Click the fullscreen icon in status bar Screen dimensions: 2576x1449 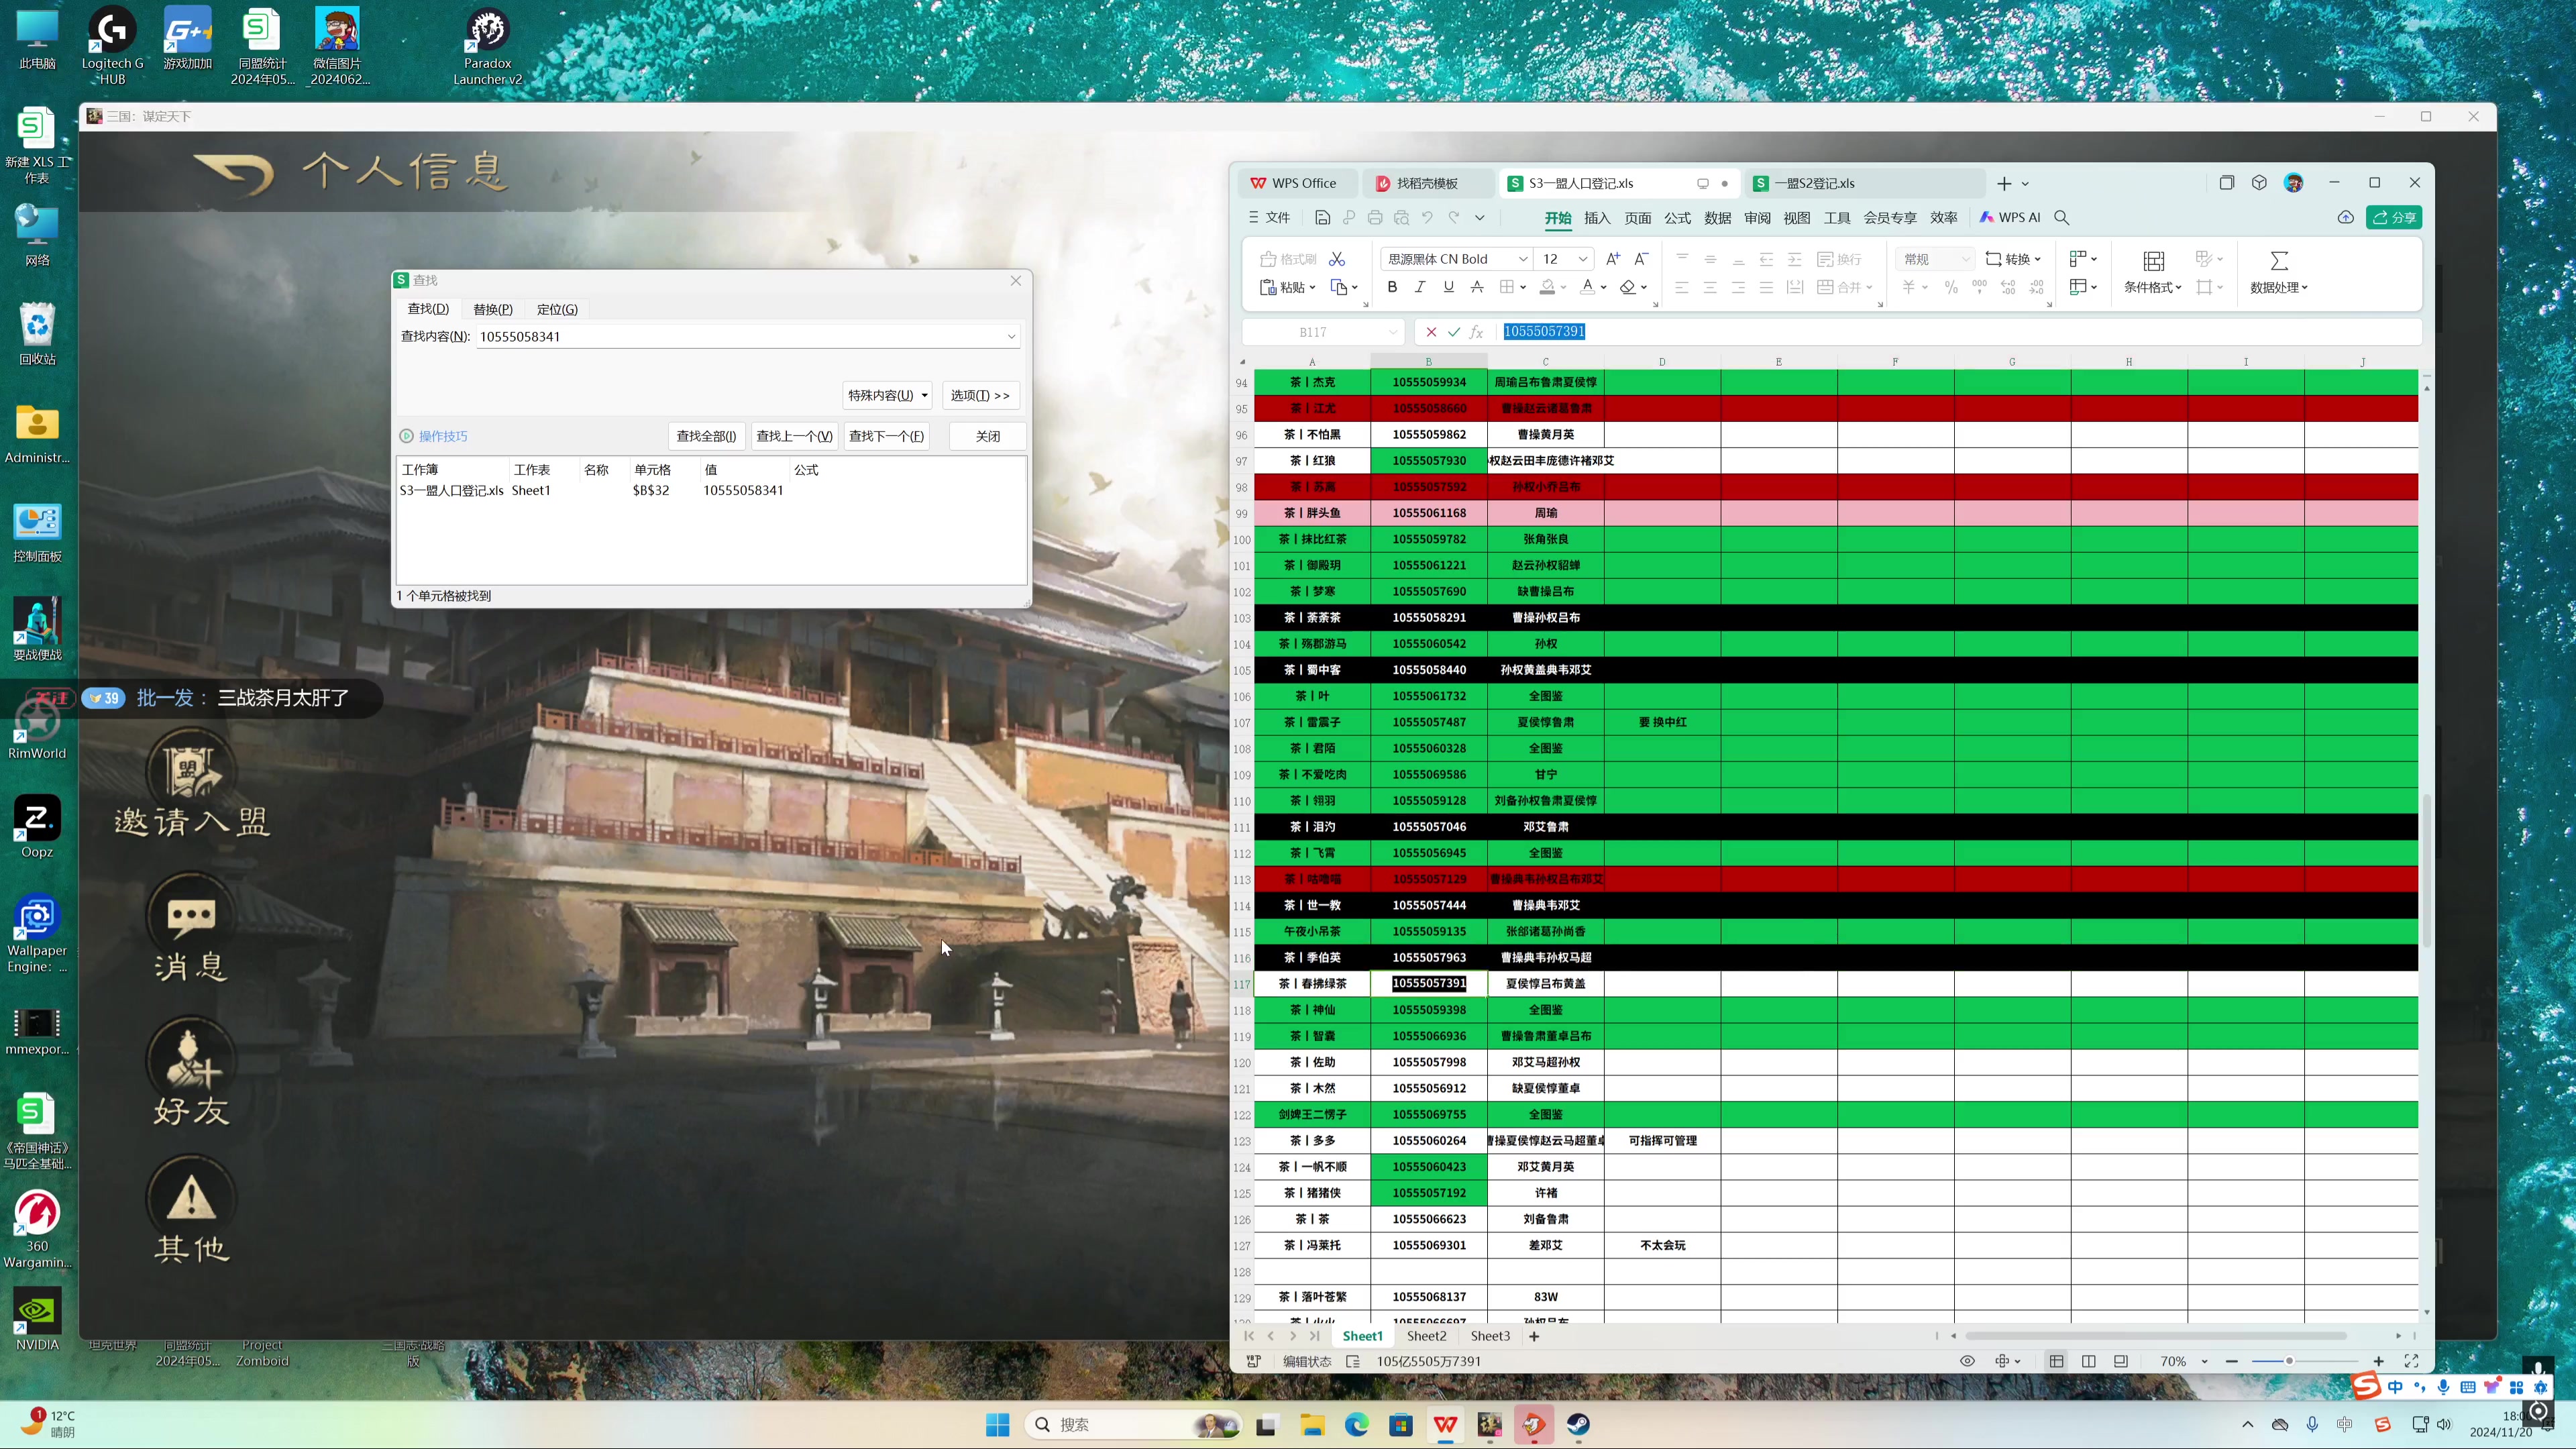(x=2411, y=1361)
